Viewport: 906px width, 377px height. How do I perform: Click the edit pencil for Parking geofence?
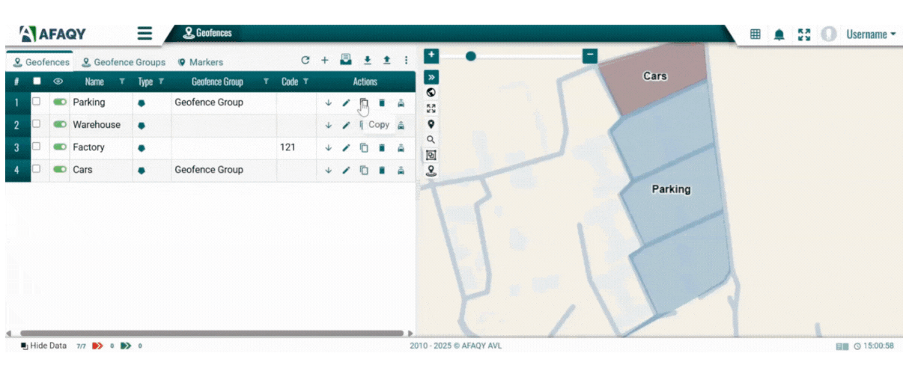click(346, 103)
